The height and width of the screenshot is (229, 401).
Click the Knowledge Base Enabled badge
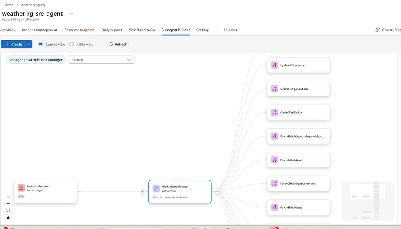176,197
